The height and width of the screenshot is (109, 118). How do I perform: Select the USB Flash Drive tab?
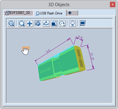point(50,13)
